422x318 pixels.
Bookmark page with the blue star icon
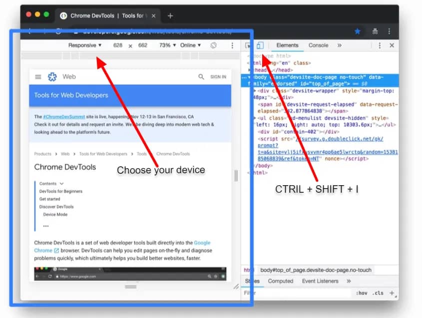click(x=358, y=31)
